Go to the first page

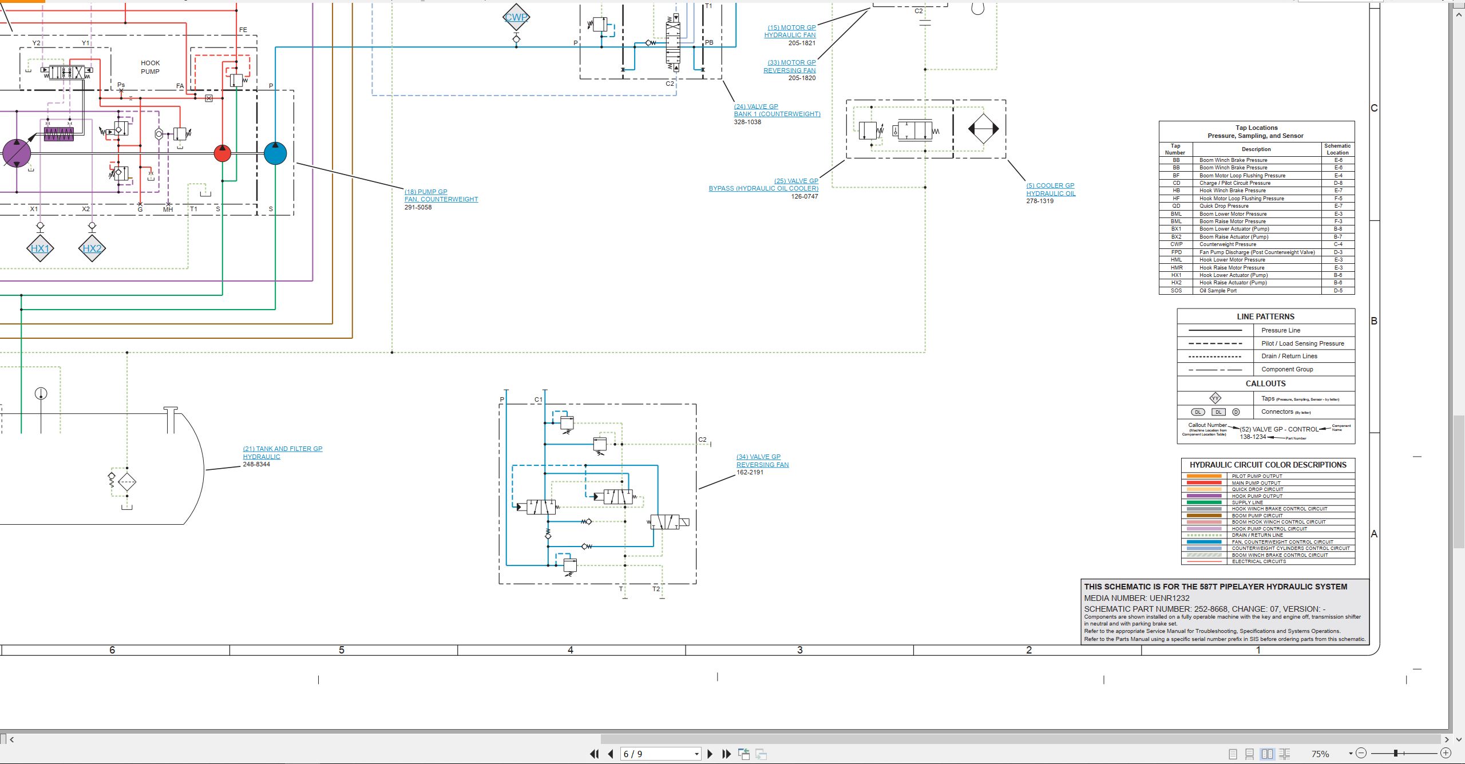[x=595, y=754]
